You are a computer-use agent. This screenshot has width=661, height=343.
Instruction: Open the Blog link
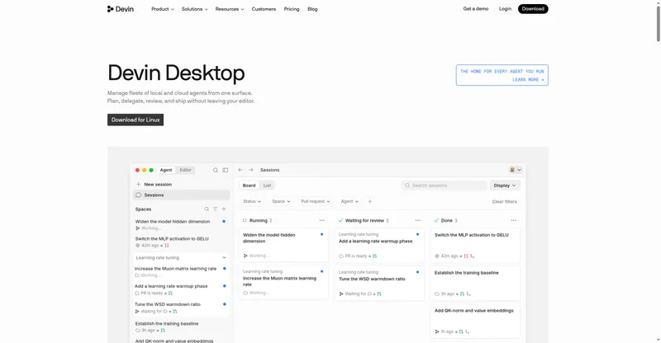312,9
